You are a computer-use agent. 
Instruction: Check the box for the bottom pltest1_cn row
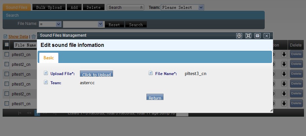click(7, 104)
